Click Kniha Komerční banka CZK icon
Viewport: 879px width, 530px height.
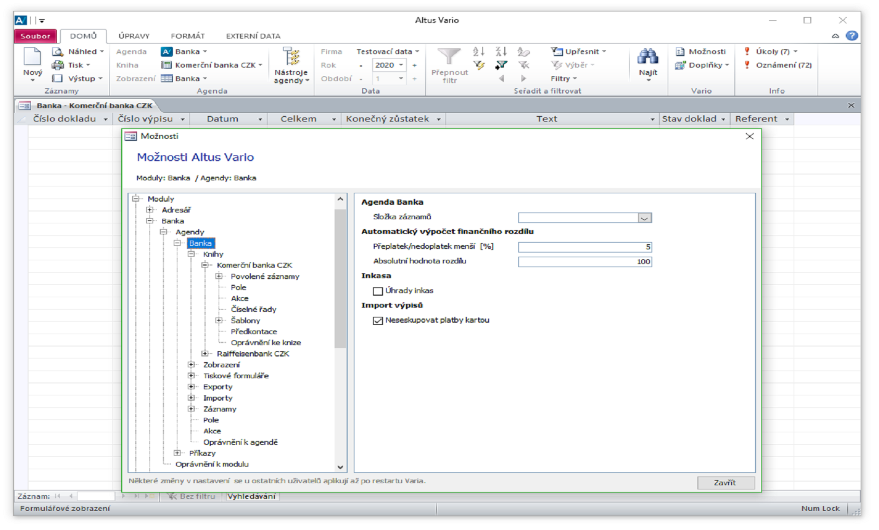[167, 65]
